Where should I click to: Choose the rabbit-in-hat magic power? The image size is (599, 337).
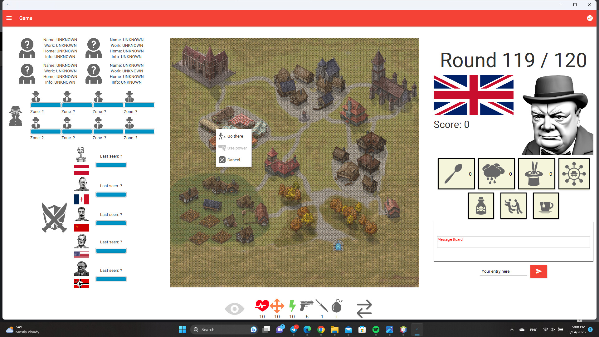coord(536,174)
